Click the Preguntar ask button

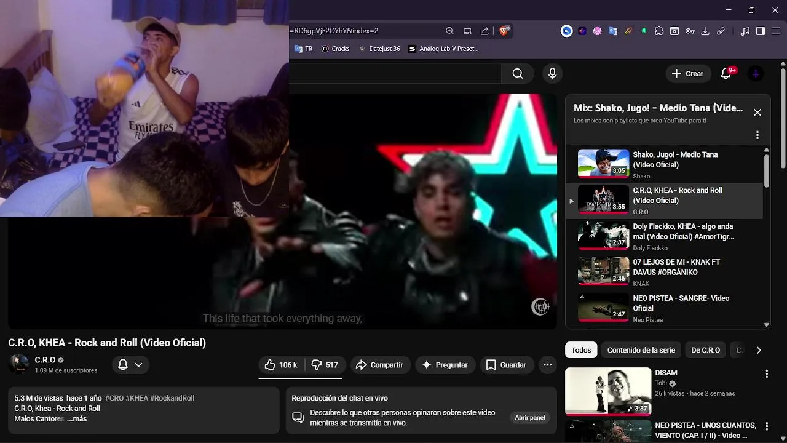coord(445,365)
